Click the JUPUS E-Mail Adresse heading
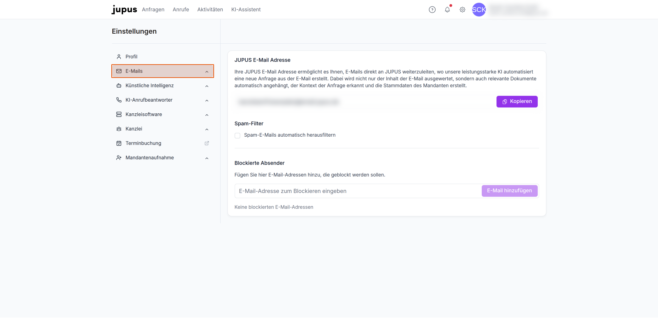Viewport: 658px width, 319px height. click(x=263, y=60)
